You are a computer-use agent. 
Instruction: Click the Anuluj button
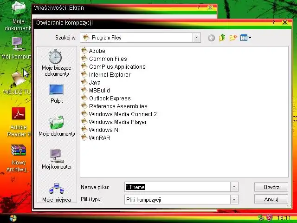271,199
